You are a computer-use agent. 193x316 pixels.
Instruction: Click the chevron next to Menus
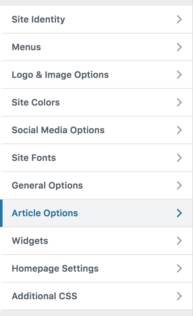pyautogui.click(x=179, y=47)
